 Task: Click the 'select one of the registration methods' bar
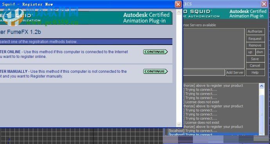coord(86,42)
